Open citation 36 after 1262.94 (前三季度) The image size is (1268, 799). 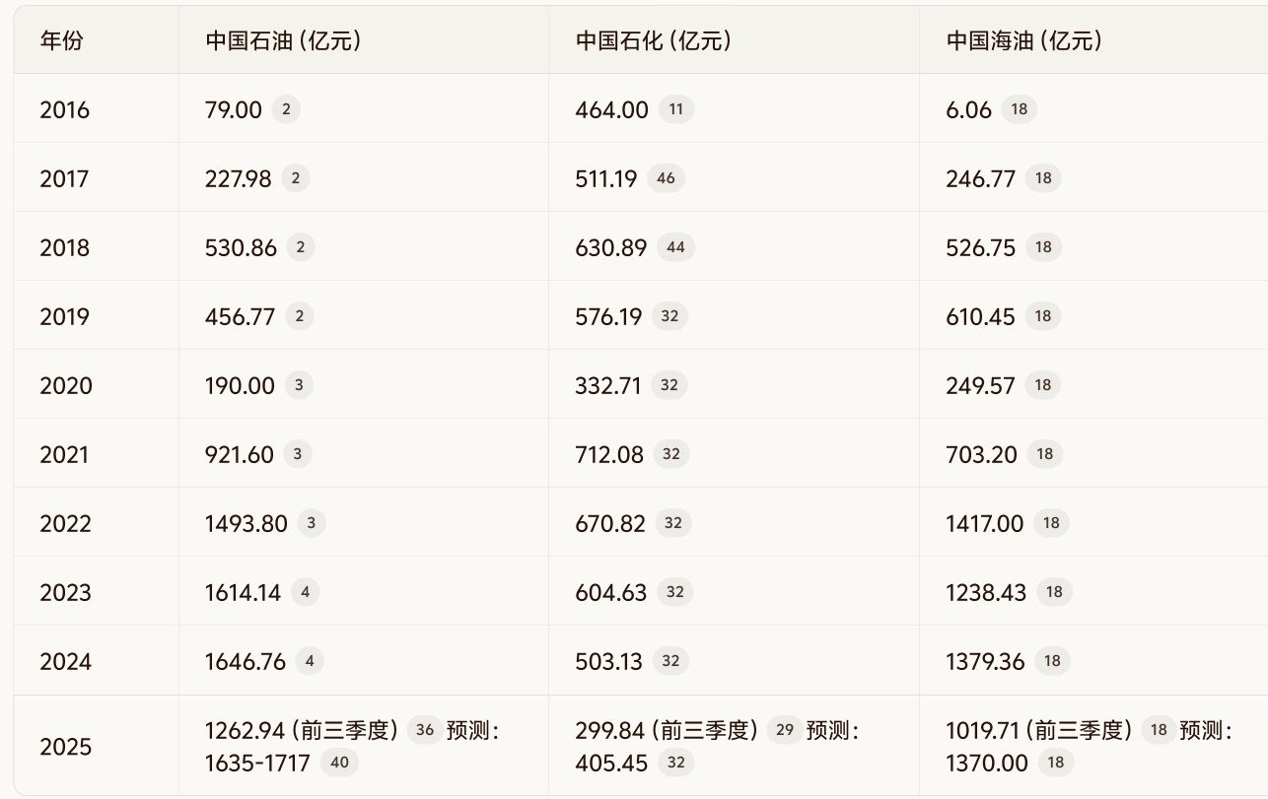pos(425,730)
